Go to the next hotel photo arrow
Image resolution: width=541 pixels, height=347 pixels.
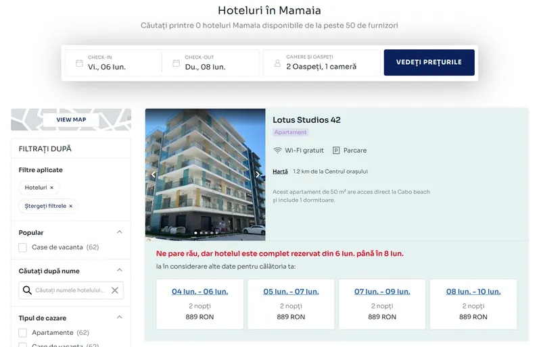coord(257,175)
